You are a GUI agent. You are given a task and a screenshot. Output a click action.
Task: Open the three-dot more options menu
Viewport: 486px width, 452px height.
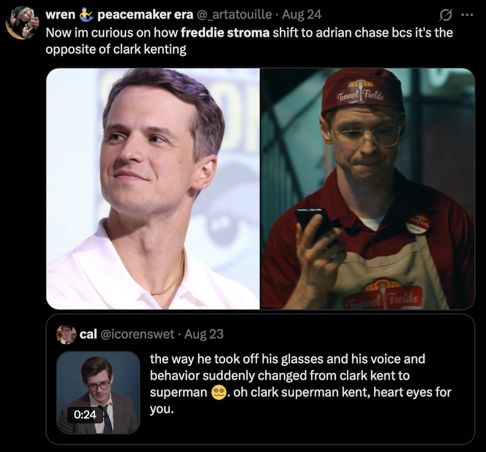[467, 14]
